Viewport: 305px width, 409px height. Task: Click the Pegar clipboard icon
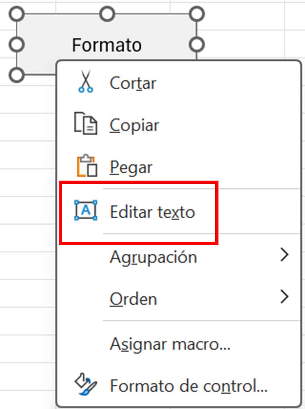[x=86, y=167]
